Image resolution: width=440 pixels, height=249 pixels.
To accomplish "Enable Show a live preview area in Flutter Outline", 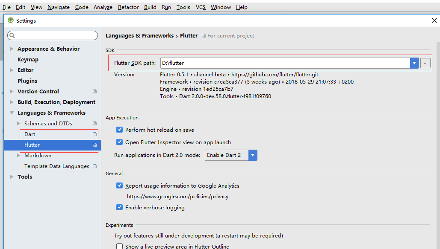I will [120, 246].
